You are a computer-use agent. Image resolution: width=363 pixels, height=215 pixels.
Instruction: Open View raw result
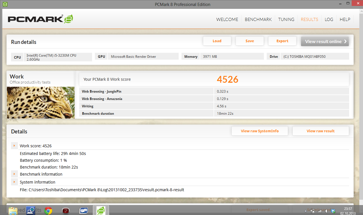click(x=320, y=131)
